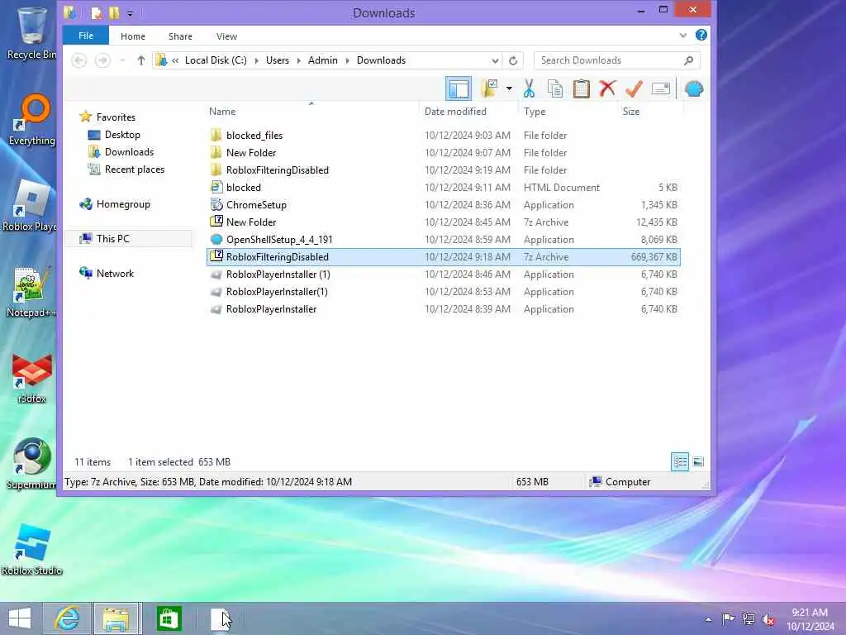Image resolution: width=846 pixels, height=635 pixels.
Task: Click the orange checkmark Properties icon
Action: coord(634,88)
